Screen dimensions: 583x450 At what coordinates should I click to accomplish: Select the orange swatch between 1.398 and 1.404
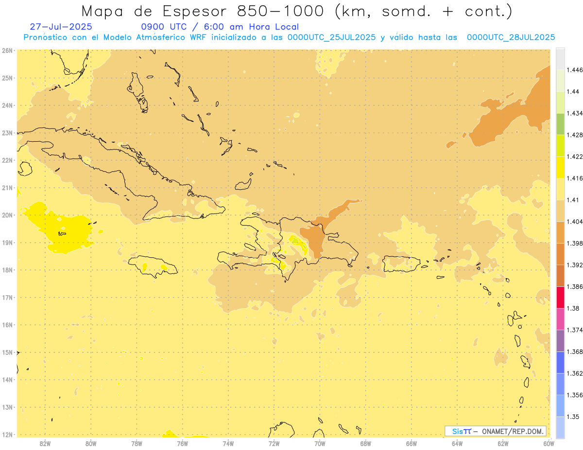(560, 232)
